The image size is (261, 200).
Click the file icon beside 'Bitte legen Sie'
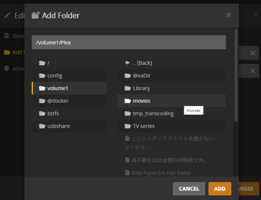tap(127, 172)
